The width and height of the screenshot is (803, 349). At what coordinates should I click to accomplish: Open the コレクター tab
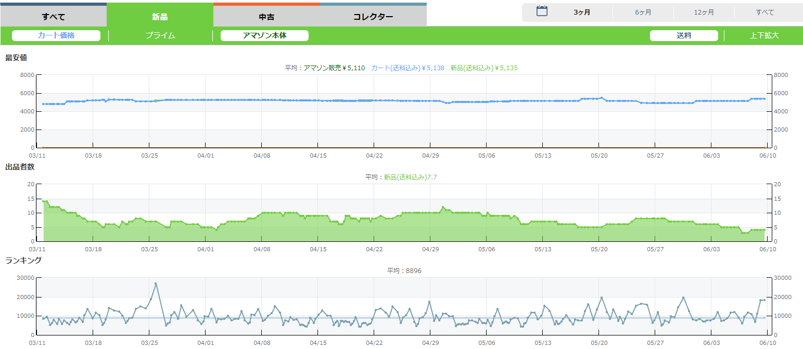[x=373, y=16]
